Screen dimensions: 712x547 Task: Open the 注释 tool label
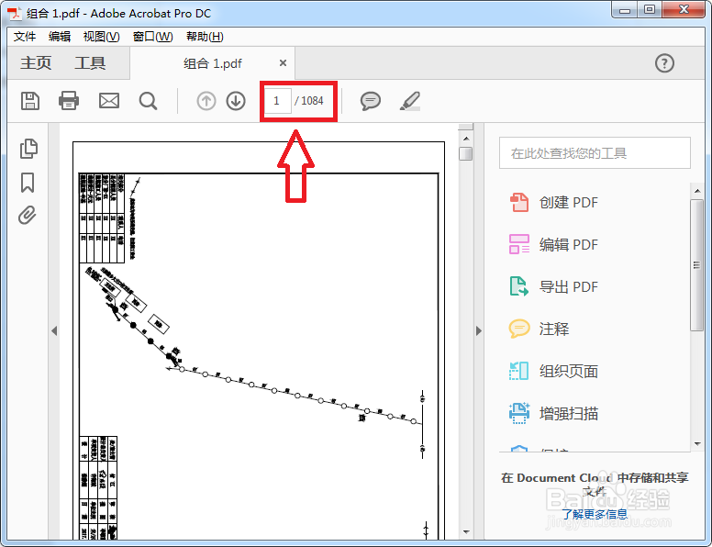(x=554, y=329)
